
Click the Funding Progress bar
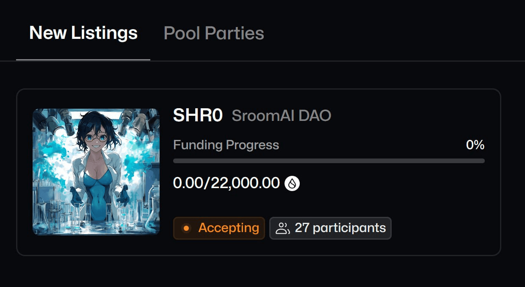[x=329, y=161]
